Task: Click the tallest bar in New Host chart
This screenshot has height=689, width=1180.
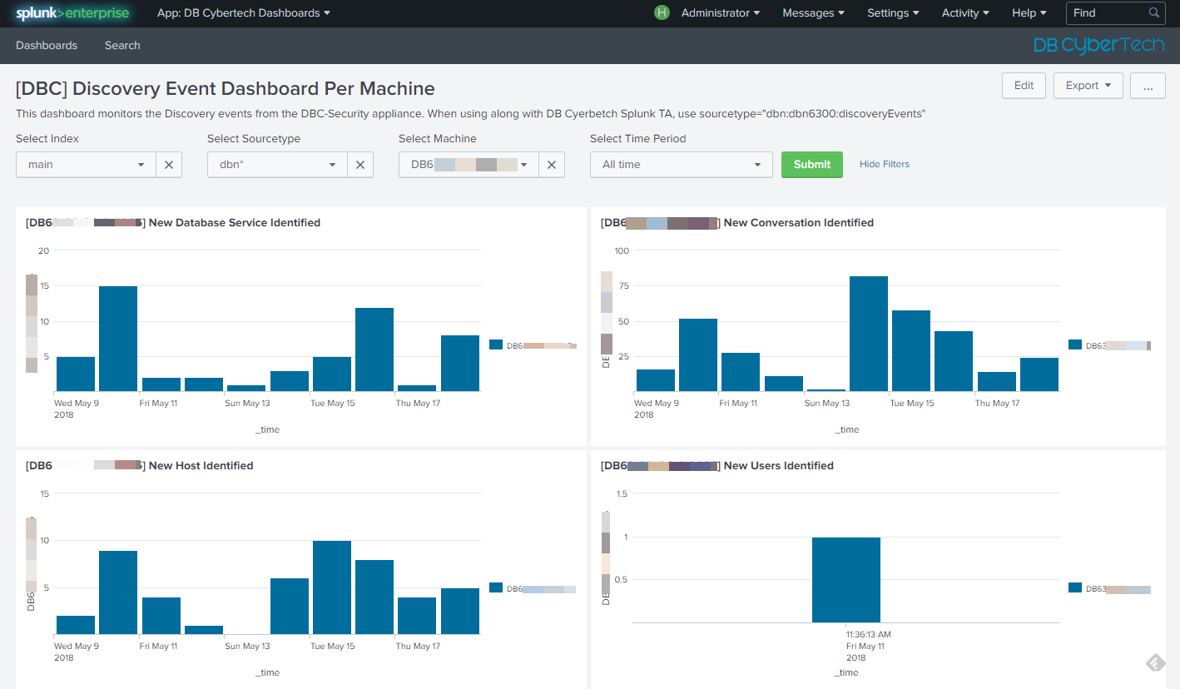Action: [332, 587]
